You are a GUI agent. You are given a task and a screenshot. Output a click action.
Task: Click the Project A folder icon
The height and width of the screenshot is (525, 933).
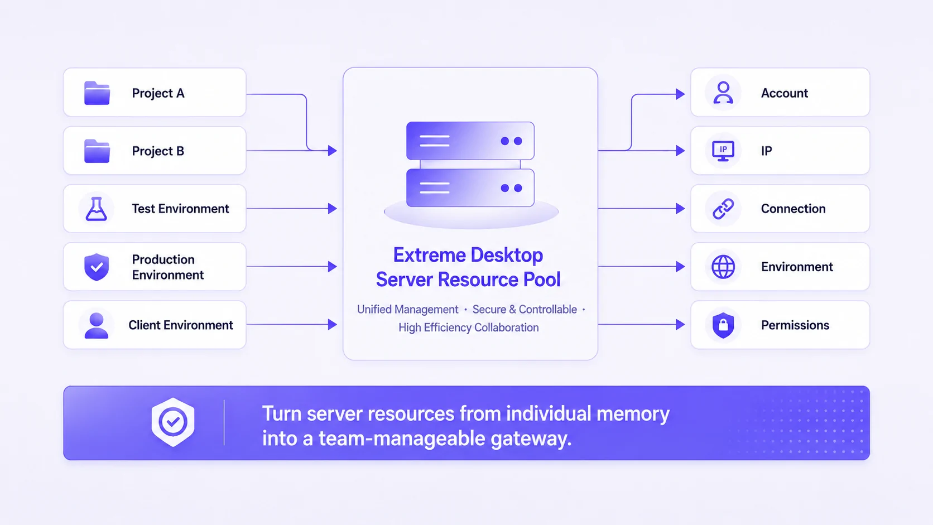coord(97,93)
